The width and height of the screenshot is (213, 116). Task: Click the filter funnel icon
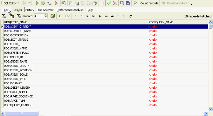(4, 16)
